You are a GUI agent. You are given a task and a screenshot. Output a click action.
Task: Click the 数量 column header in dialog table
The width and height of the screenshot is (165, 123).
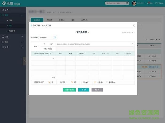70,54
